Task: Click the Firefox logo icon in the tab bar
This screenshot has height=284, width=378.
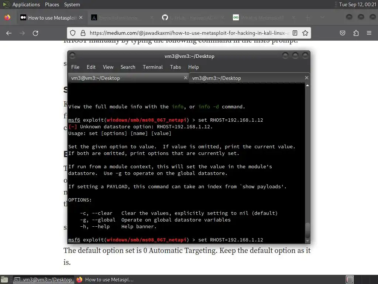Action: [x=7, y=17]
